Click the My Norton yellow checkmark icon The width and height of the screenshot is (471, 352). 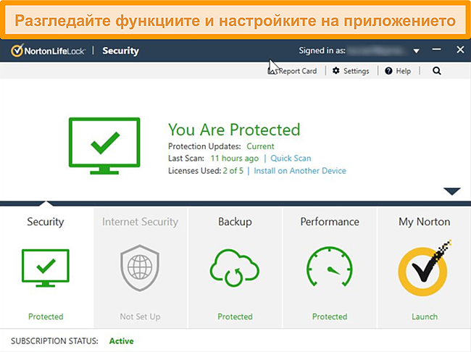[424, 269]
